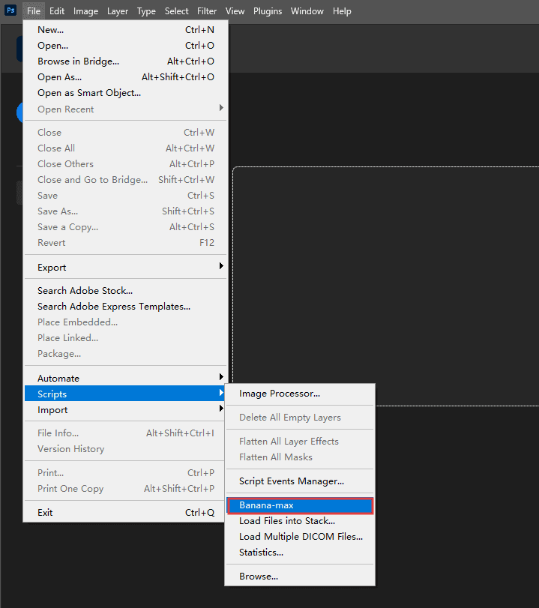Screen dimensions: 539x608
Task: Click the Print One Copy entry
Action: click(x=125, y=489)
